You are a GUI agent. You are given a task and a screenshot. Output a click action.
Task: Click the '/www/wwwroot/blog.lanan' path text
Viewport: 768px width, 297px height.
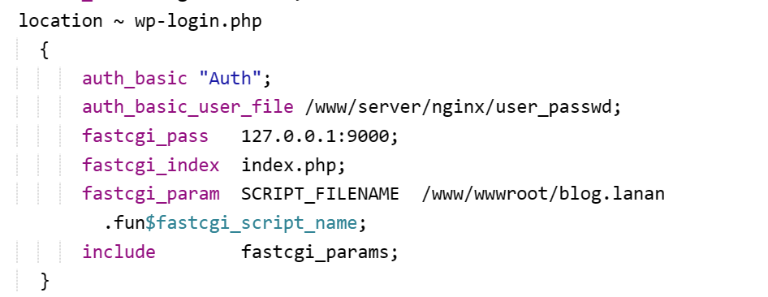(x=543, y=194)
